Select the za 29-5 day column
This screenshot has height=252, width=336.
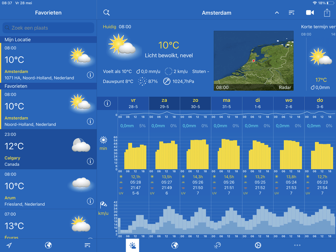click(x=164, y=103)
